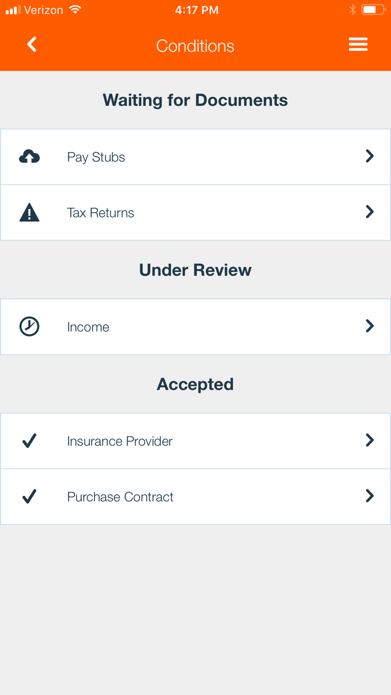This screenshot has width=391, height=695.
Task: Tap the battery indicator in status bar
Action: 373,9
